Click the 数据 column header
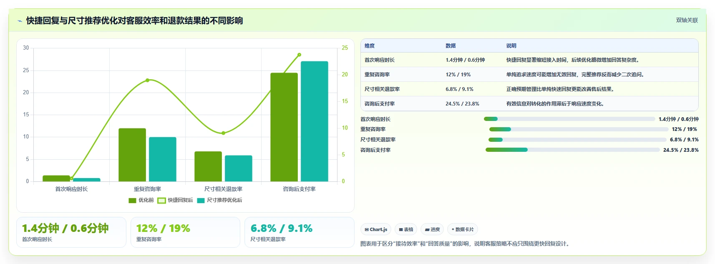 (451, 46)
